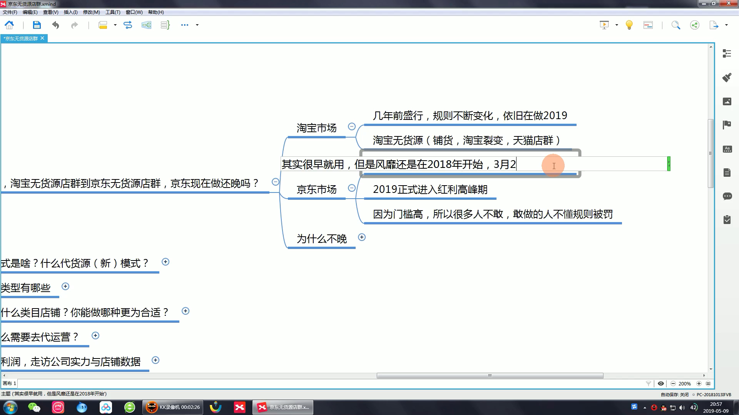The image size is (739, 415).
Task: Open the 窗口(W) menu
Action: 134,12
